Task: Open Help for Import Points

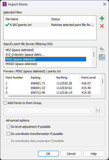Action: [x=94, y=153]
